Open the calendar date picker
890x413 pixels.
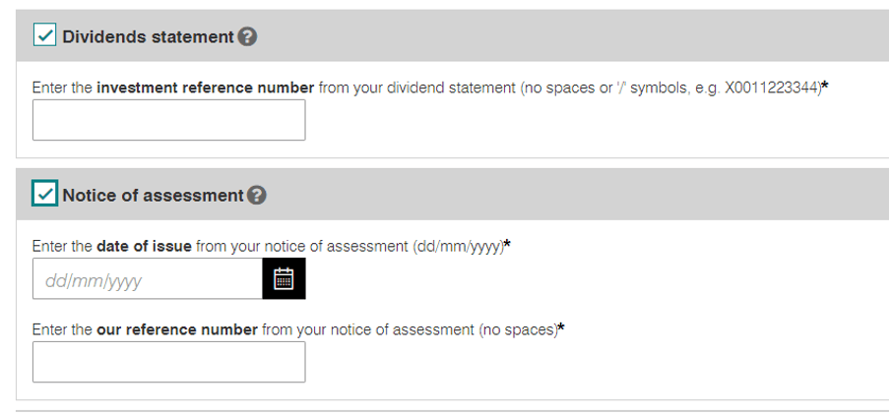click(x=284, y=278)
